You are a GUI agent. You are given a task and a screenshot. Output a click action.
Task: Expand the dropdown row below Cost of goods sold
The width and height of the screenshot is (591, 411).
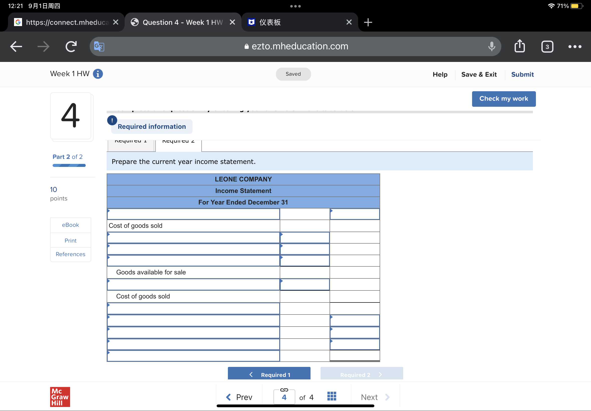(193, 238)
